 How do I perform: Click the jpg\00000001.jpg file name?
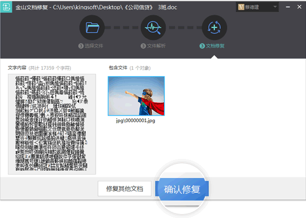tap(136, 121)
